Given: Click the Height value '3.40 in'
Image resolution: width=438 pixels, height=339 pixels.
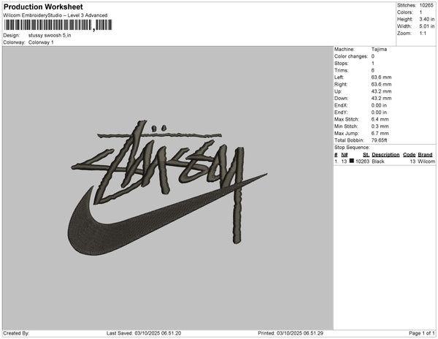Looking at the screenshot, I should click(x=427, y=19).
